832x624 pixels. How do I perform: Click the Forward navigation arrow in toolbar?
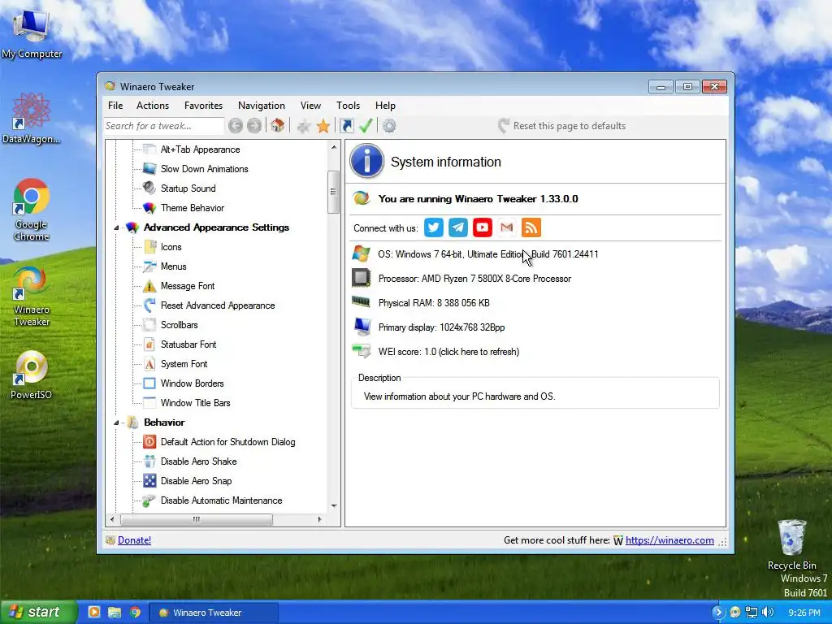[254, 126]
